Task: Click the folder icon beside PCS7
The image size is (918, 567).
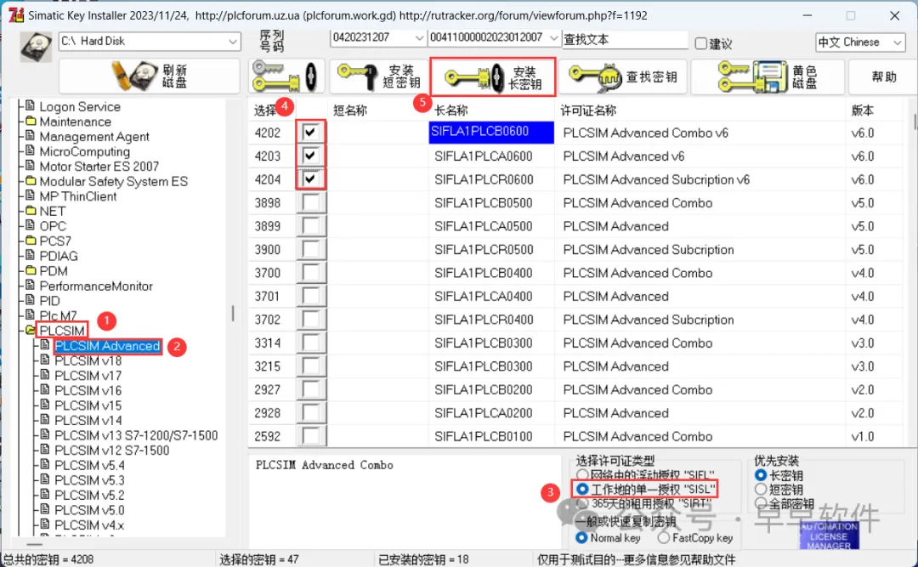Action: click(31, 241)
